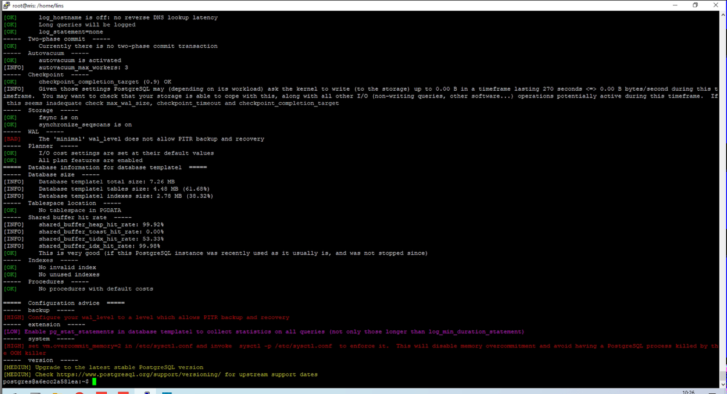Click 'fsync is on' line

[x=58, y=117]
